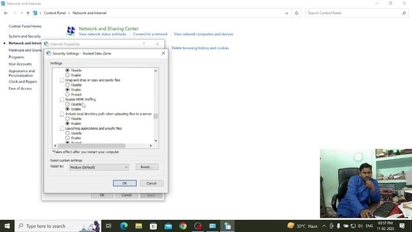Select Disable under Enable MIME Sniffing
The width and height of the screenshot is (412, 232).
pos(68,104)
